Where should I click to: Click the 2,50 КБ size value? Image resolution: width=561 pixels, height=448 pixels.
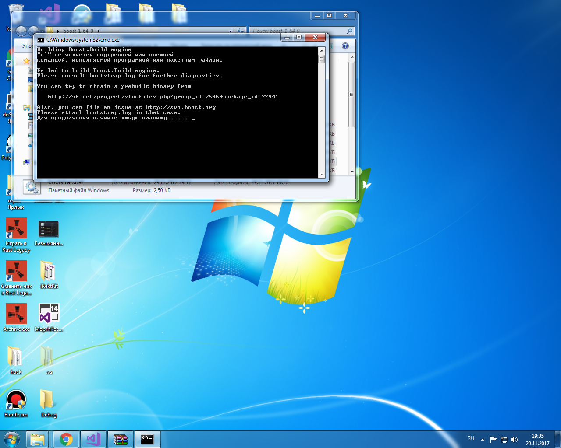click(162, 190)
